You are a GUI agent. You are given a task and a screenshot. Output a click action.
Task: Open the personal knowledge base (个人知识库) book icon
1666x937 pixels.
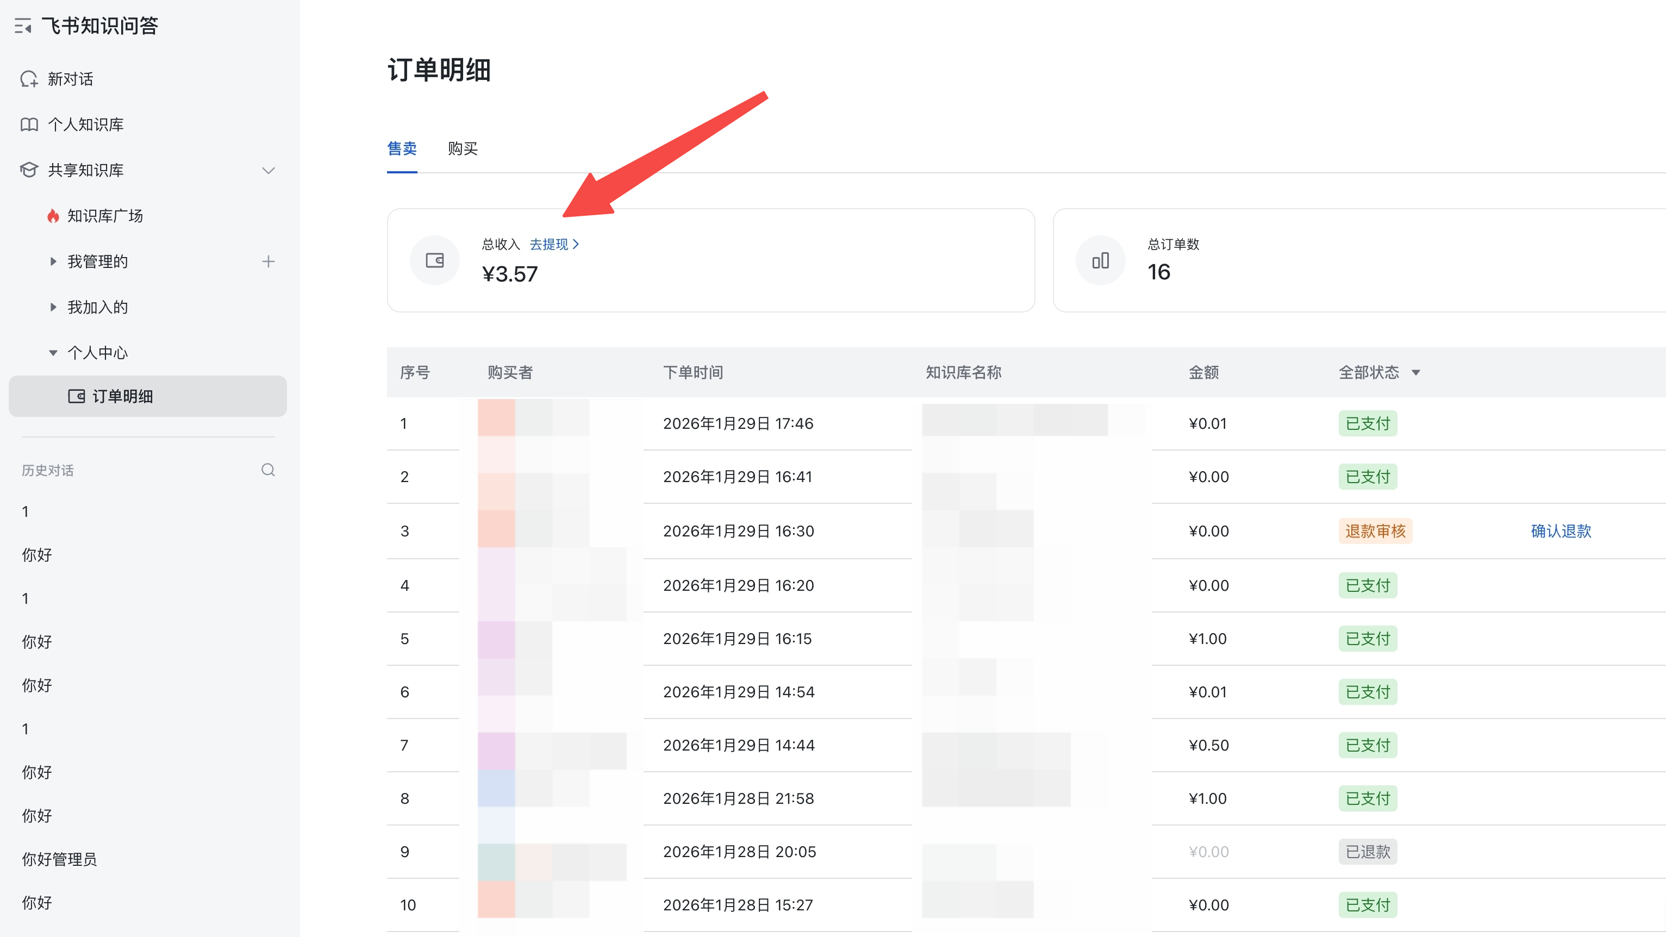(29, 124)
